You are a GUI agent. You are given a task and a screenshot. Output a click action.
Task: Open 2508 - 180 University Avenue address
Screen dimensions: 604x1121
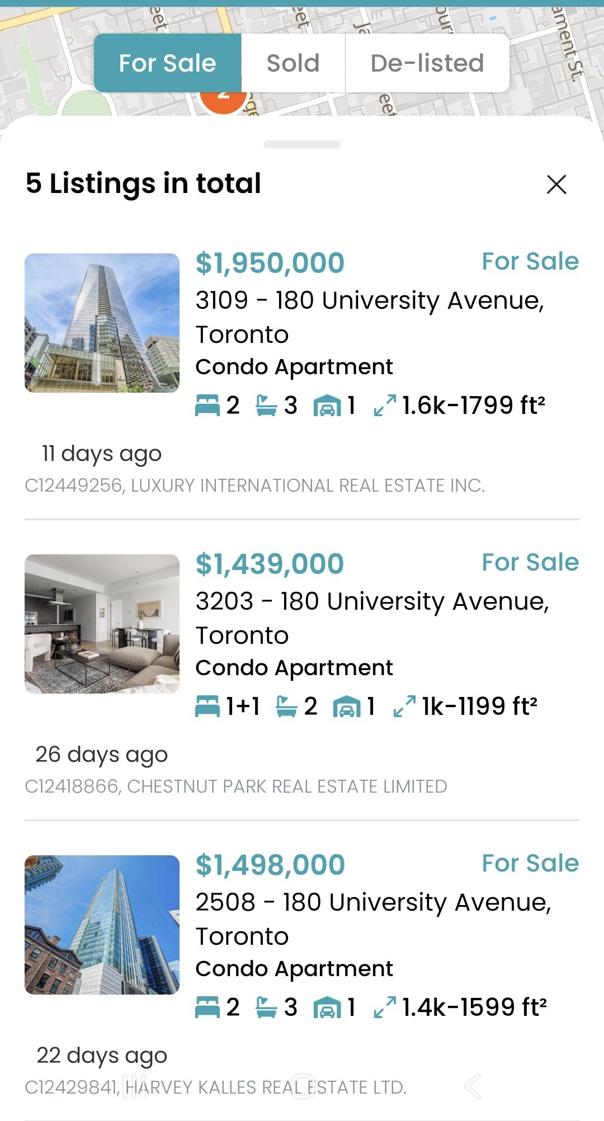click(372, 903)
